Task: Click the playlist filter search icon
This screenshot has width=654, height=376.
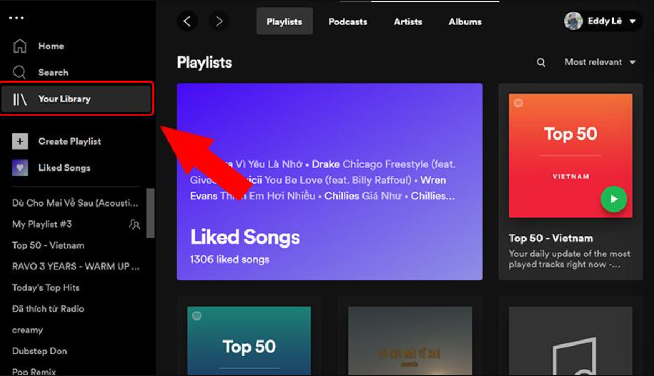Action: tap(541, 63)
